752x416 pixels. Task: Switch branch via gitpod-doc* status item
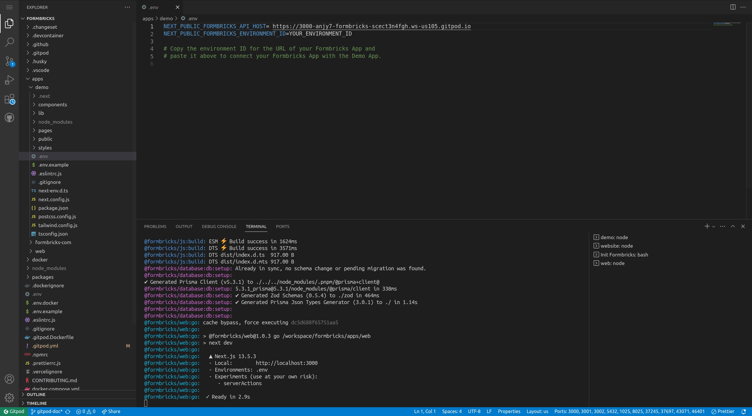coord(47,412)
